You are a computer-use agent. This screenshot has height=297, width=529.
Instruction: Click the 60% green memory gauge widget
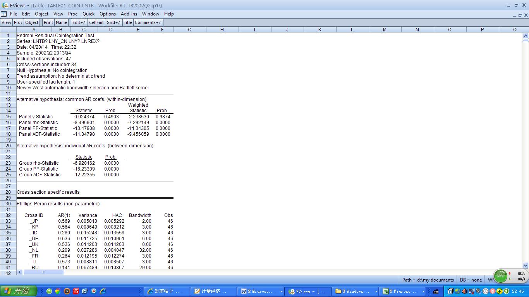[x=500, y=276]
